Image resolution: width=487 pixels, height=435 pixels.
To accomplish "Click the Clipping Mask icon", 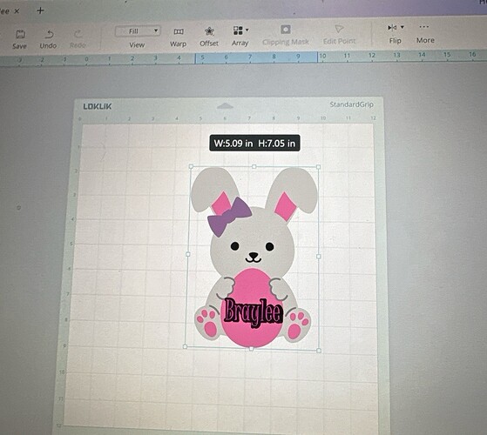I will 286,30.
